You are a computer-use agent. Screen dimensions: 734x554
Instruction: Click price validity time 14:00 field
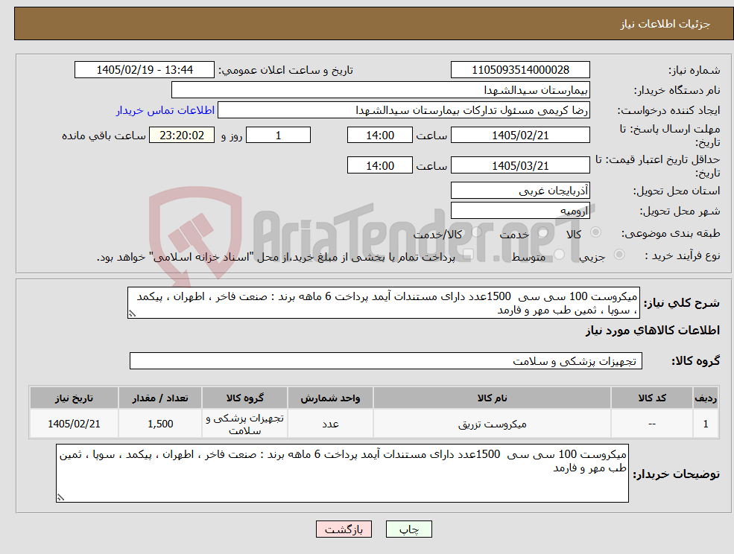pyautogui.click(x=379, y=165)
